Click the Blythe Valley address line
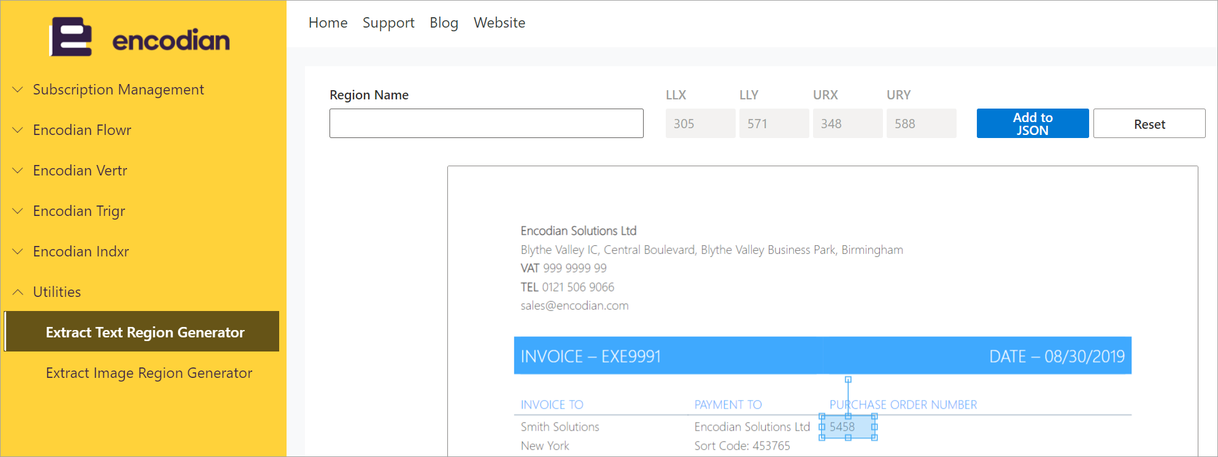The height and width of the screenshot is (457, 1218). coord(712,250)
